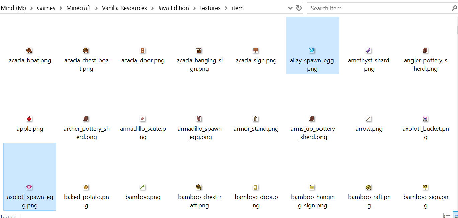Select the armadillo_spawn_egg.png icon

[199, 119]
